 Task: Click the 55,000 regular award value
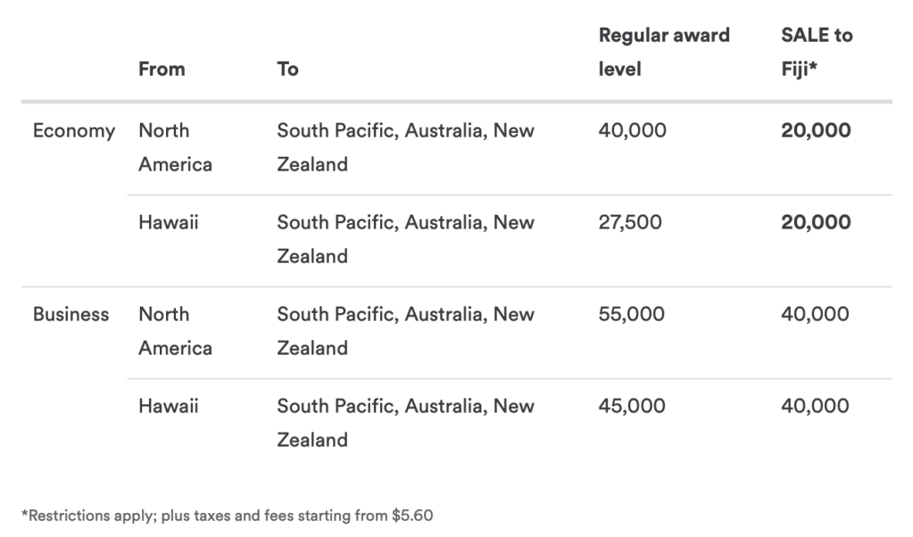pos(632,314)
